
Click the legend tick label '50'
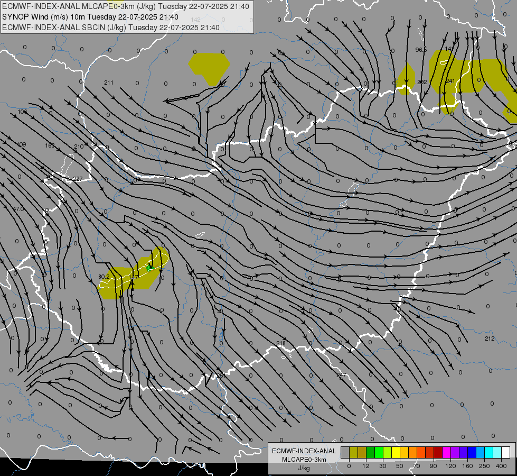click(x=400, y=466)
